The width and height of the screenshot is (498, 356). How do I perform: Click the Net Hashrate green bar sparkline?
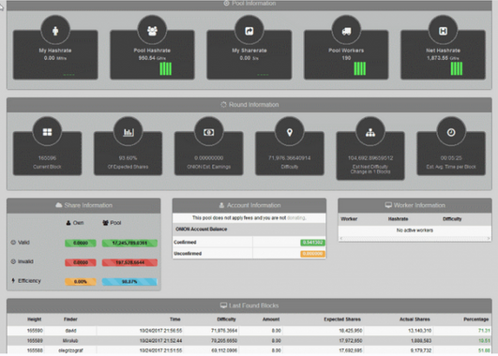pos(457,68)
